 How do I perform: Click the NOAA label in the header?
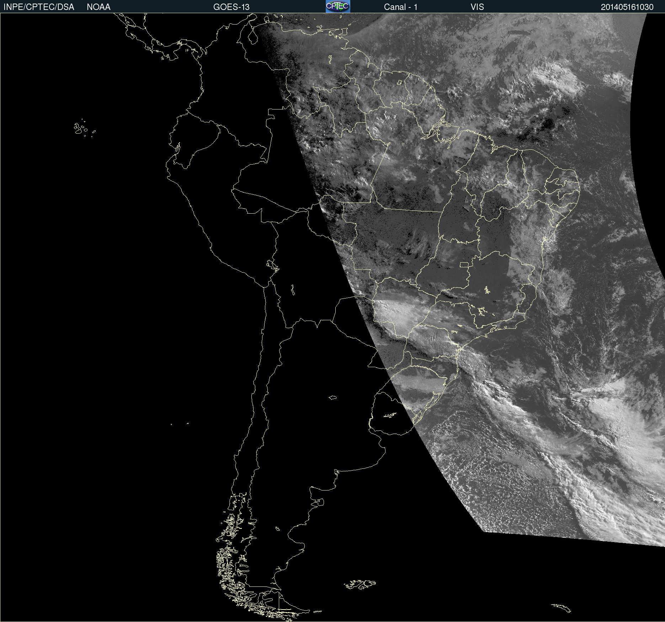[x=99, y=7]
